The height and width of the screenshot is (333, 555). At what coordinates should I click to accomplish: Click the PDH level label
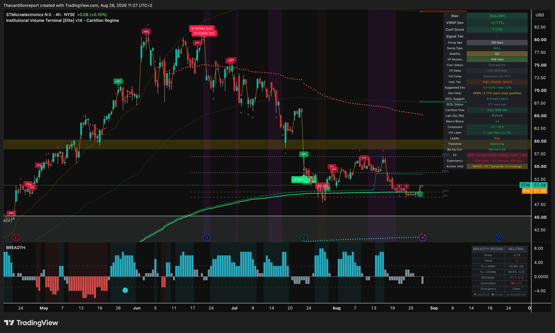coord(445,191)
